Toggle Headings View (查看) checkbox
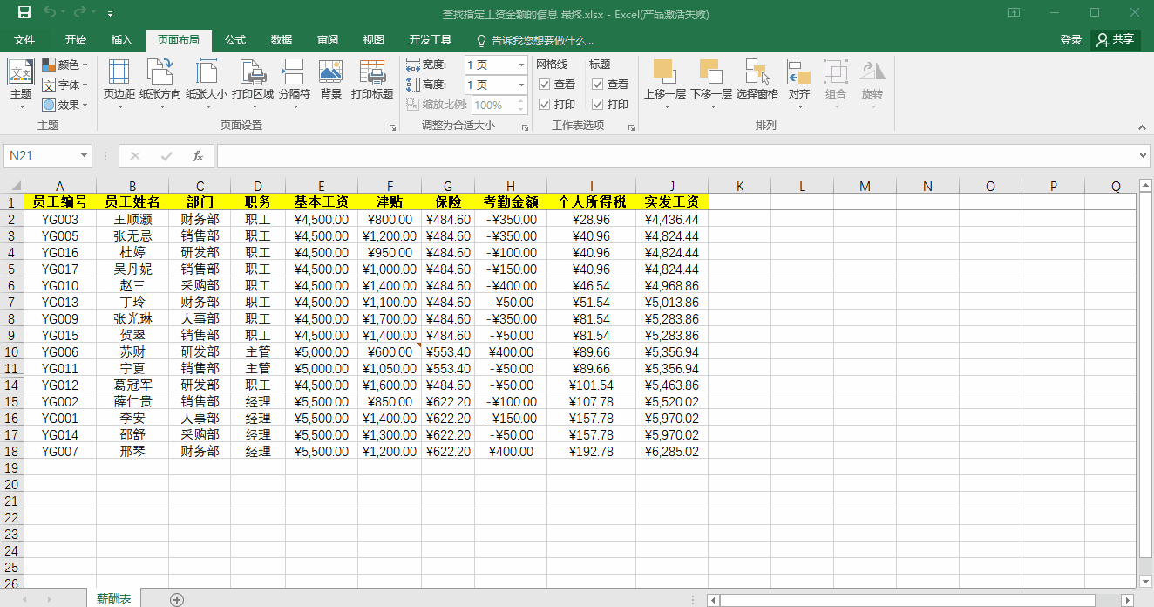 (x=598, y=85)
